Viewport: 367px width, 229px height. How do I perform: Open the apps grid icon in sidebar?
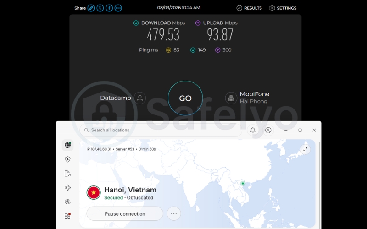click(x=67, y=216)
